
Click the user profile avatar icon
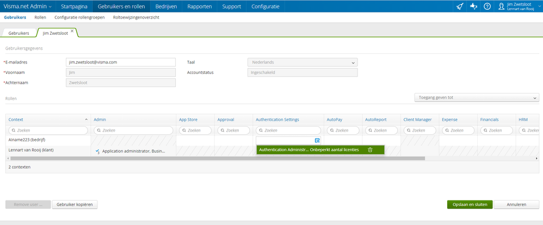click(502, 6)
